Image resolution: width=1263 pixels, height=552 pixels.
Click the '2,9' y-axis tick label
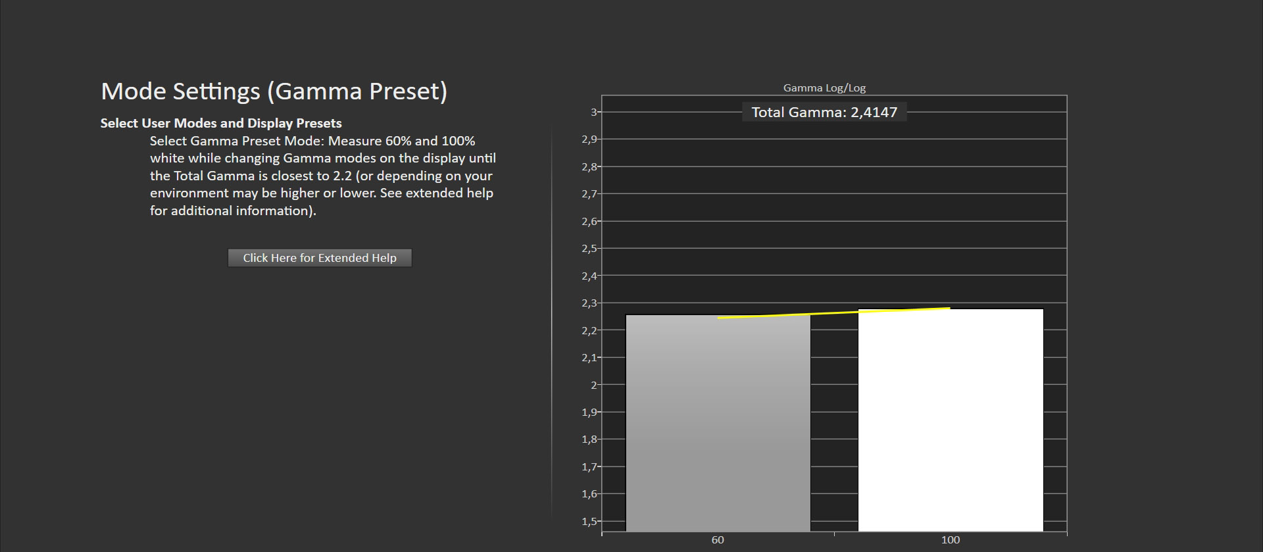(589, 139)
